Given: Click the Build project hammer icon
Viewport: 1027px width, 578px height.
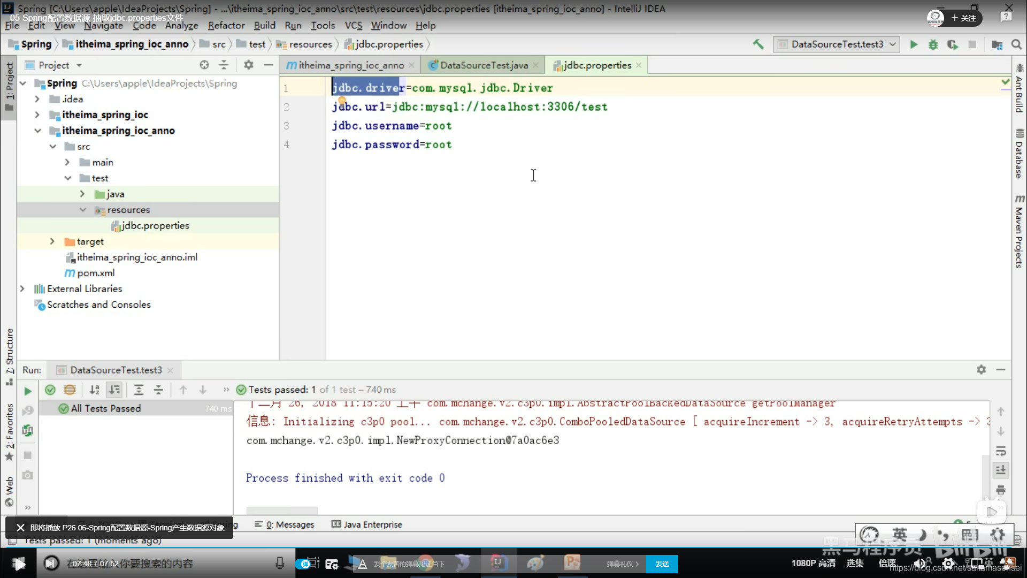Looking at the screenshot, I should [758, 44].
